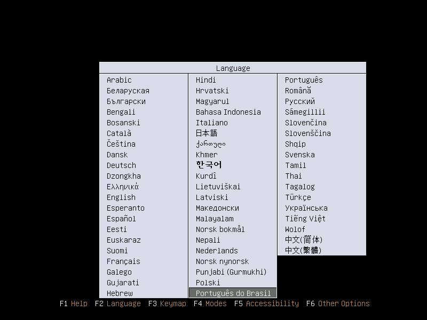This screenshot has width=427, height=320.
Task: Pick Ελληνικά language
Action: pos(123,187)
